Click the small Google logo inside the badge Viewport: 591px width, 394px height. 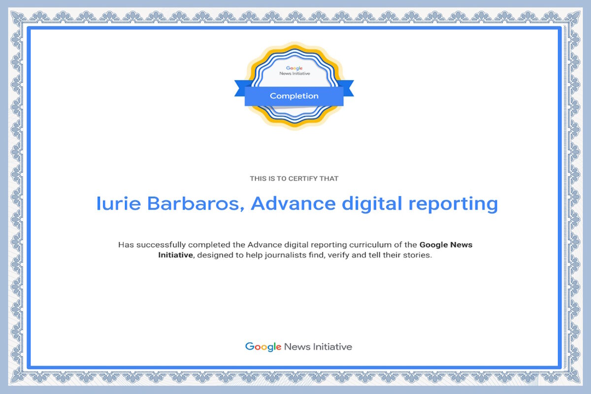point(294,68)
